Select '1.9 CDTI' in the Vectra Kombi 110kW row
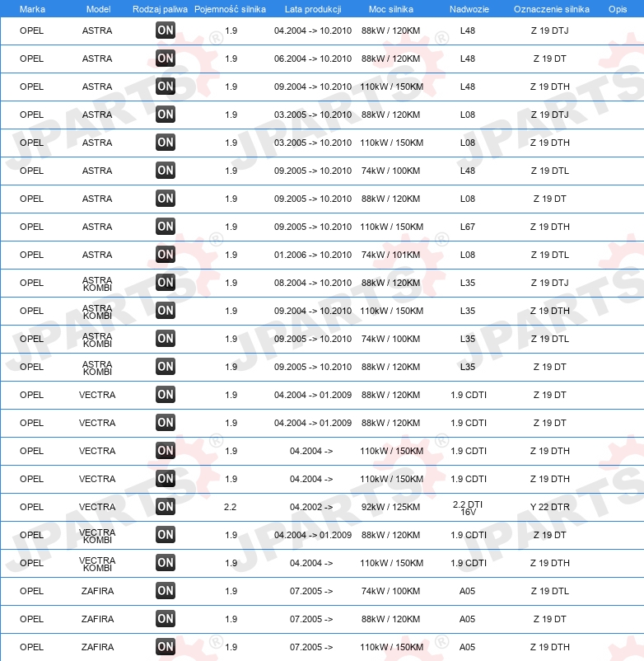 [469, 563]
